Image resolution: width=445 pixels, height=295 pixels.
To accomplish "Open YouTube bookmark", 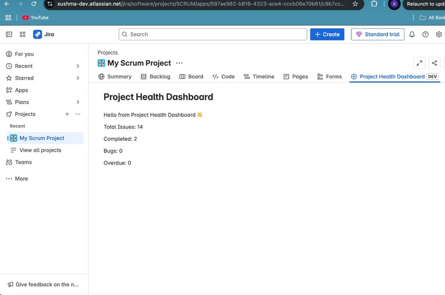I will pyautogui.click(x=35, y=18).
